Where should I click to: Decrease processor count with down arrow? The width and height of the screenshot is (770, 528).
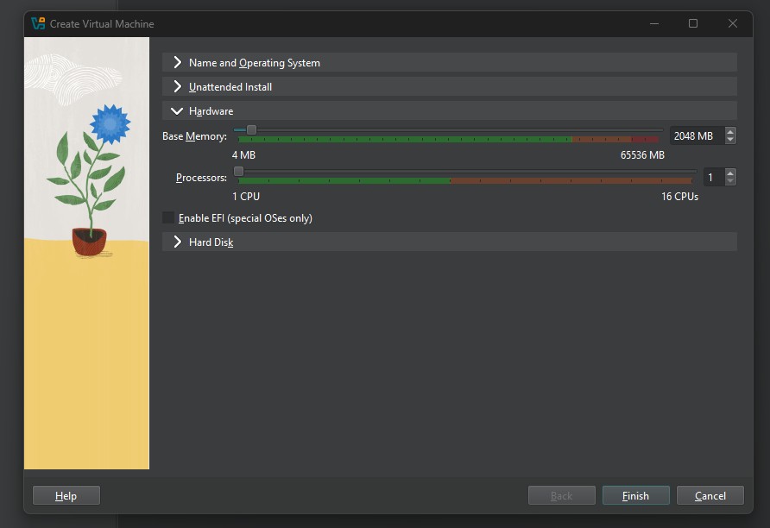click(730, 181)
